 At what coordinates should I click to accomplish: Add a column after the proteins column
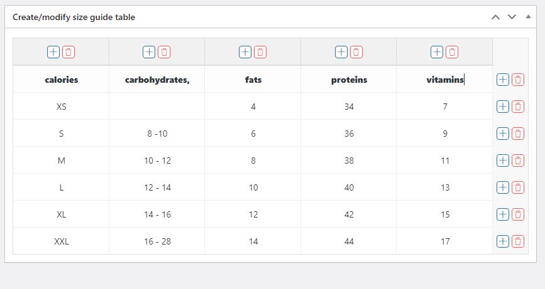point(341,52)
